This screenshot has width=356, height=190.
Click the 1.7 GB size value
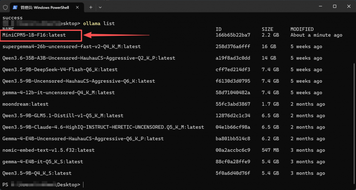[270, 104]
